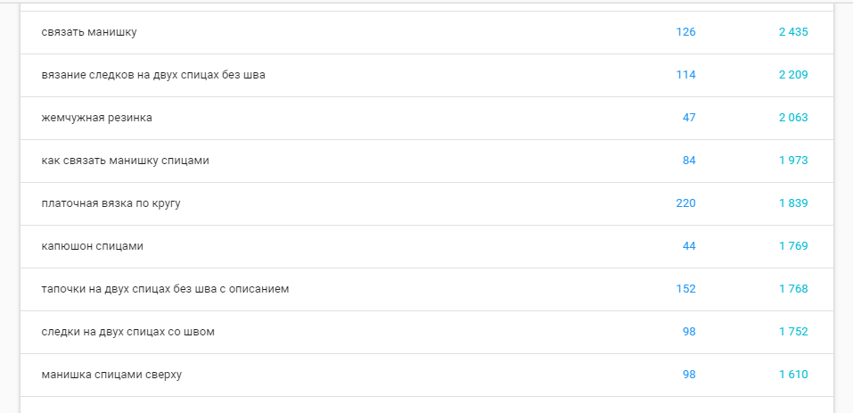Click the value 1 610 in the last row
Viewport: 853px width, 413px height.
pyautogui.click(x=792, y=375)
